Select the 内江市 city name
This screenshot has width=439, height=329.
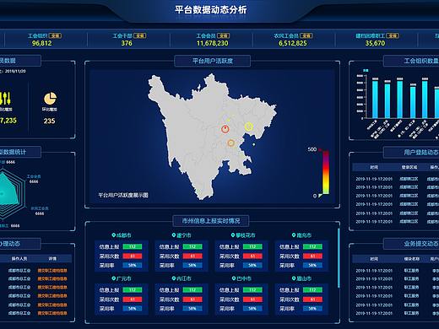pyautogui.click(x=184, y=278)
